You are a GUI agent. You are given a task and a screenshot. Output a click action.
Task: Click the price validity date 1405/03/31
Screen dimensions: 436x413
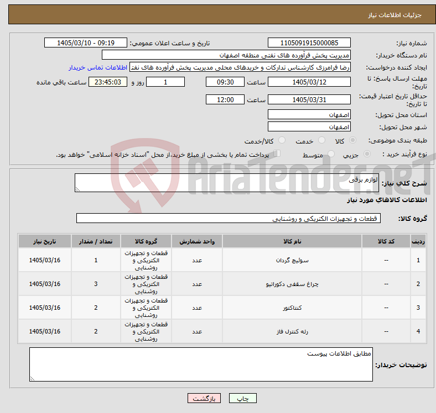(x=309, y=99)
